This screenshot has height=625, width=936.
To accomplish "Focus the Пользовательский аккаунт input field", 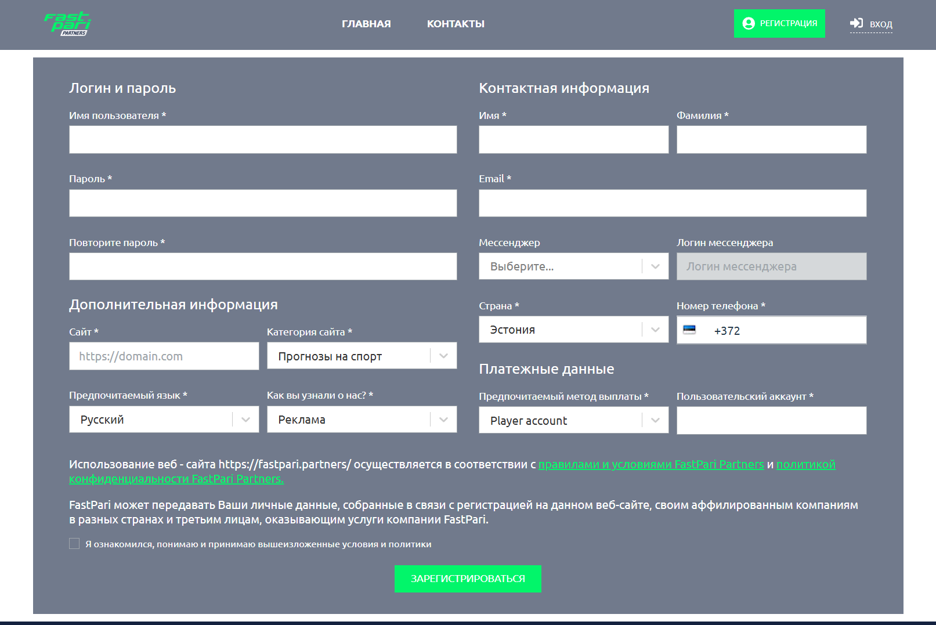I will pos(771,421).
